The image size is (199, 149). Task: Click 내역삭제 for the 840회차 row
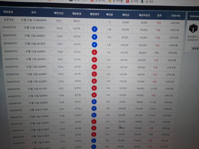click(168, 96)
